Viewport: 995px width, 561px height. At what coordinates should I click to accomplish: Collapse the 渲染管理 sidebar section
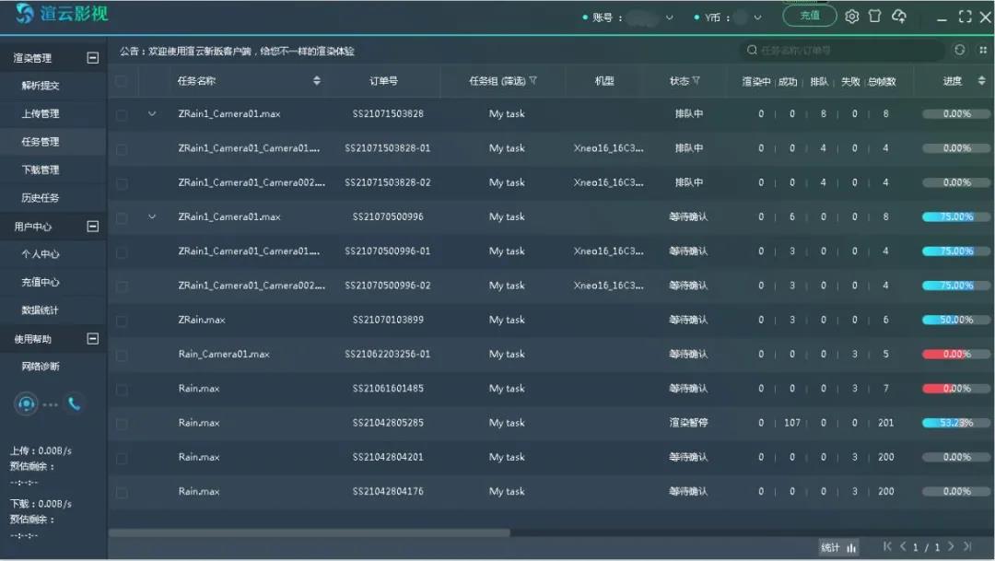(x=92, y=58)
